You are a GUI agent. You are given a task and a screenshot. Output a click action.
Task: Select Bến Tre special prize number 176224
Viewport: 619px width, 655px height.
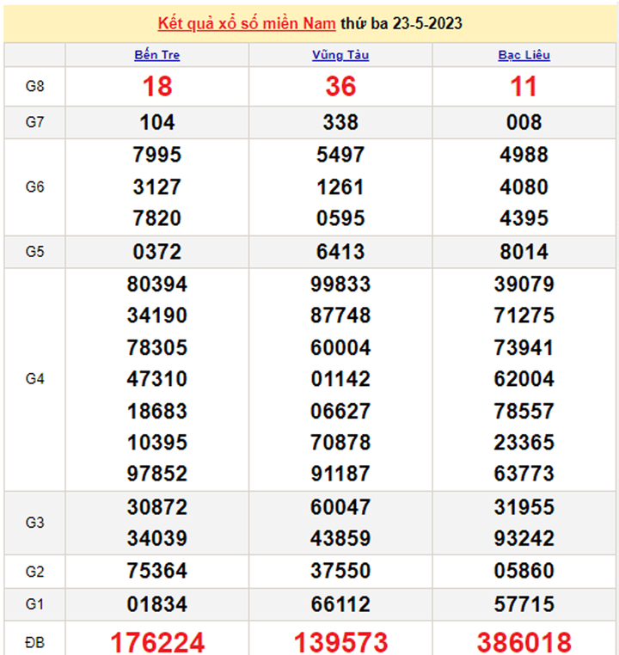157,641
